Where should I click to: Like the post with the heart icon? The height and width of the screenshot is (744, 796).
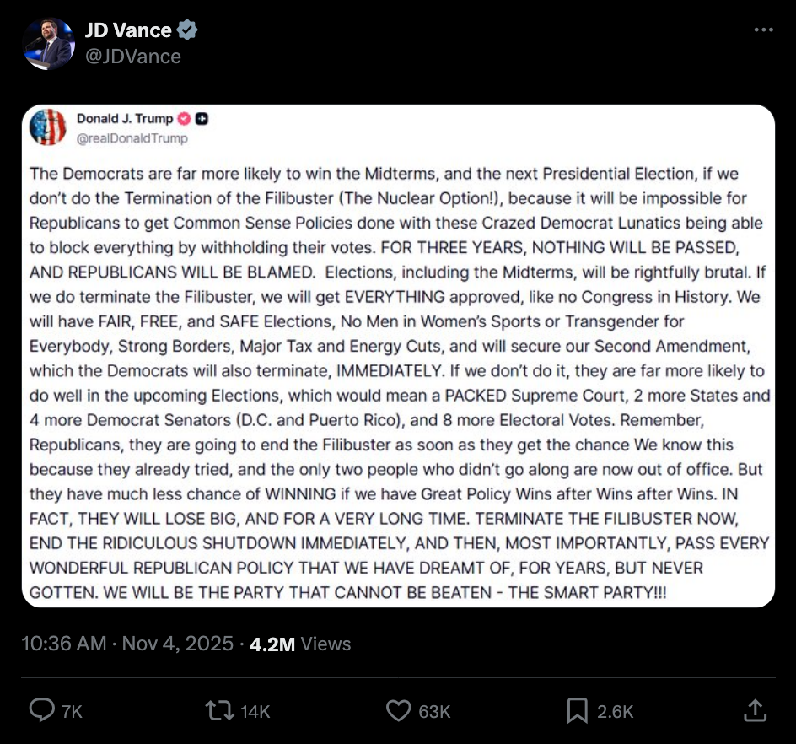[398, 711]
